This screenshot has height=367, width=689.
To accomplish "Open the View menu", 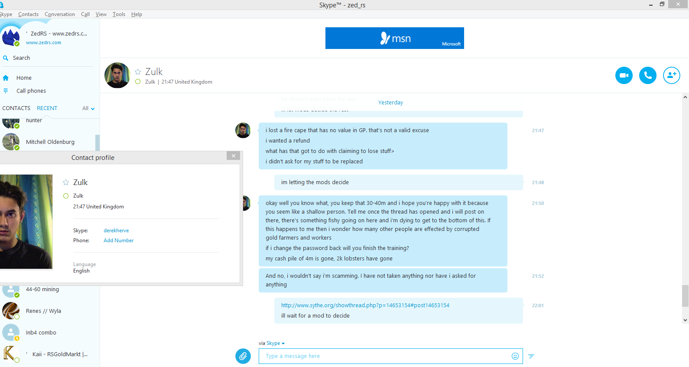I will pos(101,14).
